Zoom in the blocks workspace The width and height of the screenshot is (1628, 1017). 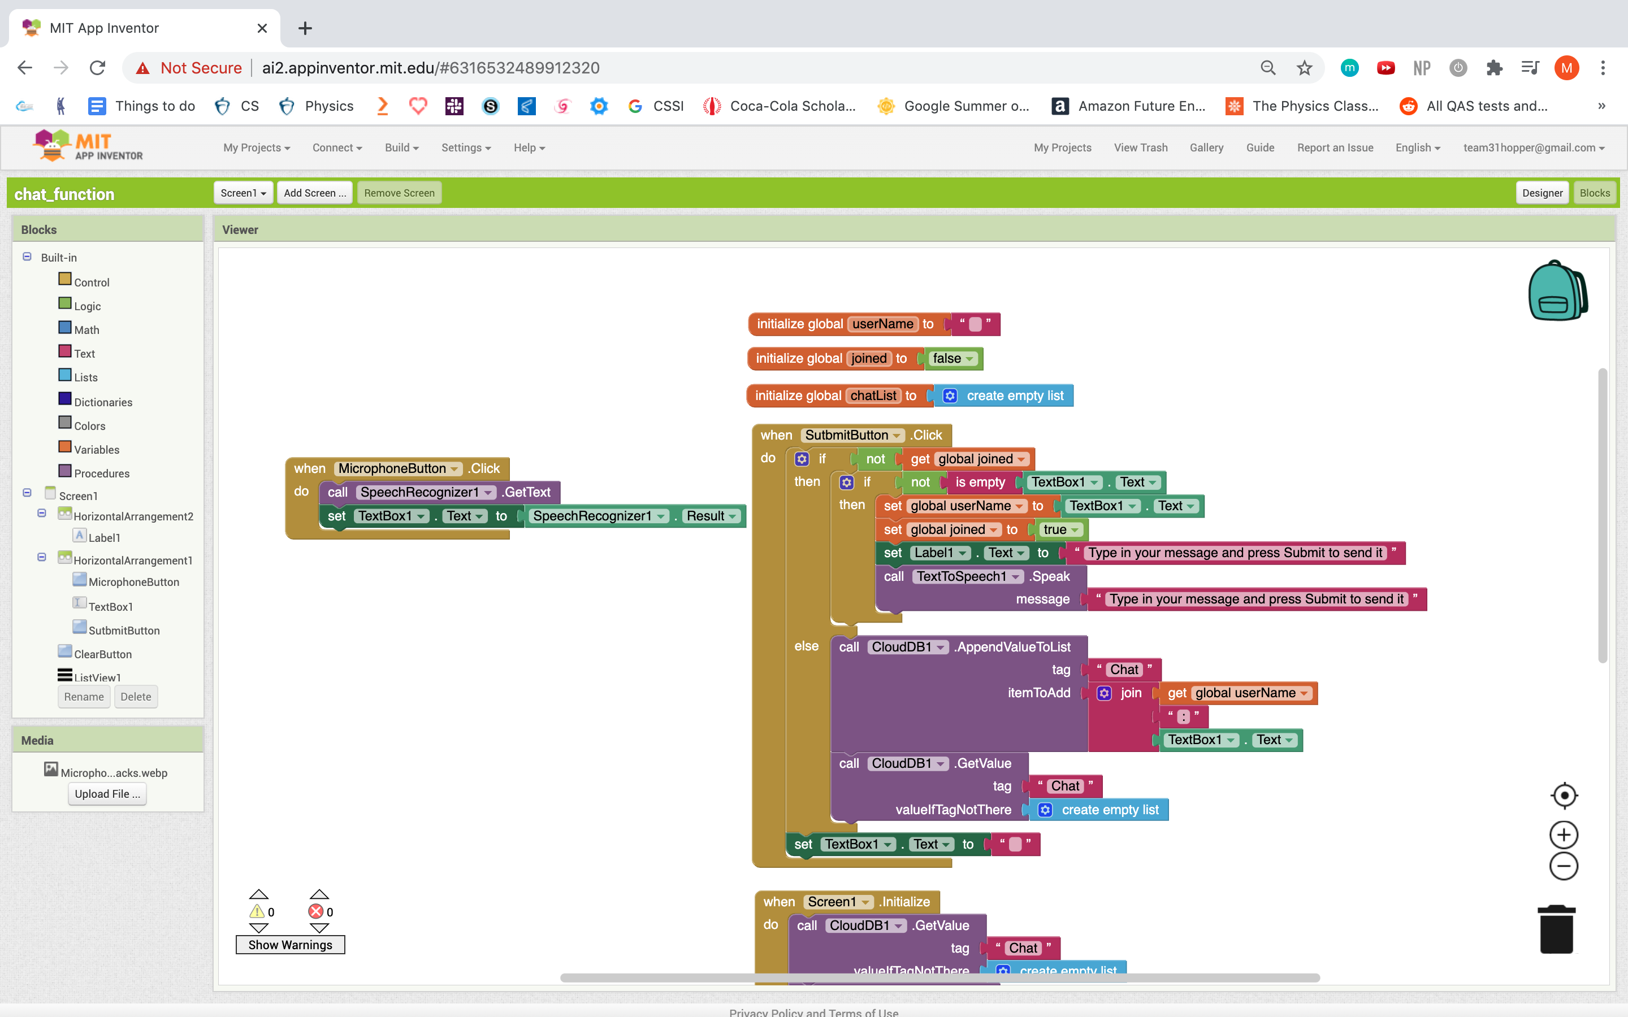pos(1564,835)
